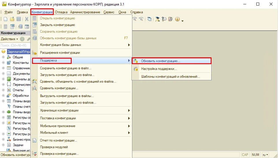
Task: Select Сохранить конфигурацию в файл...
Action: [81, 68]
